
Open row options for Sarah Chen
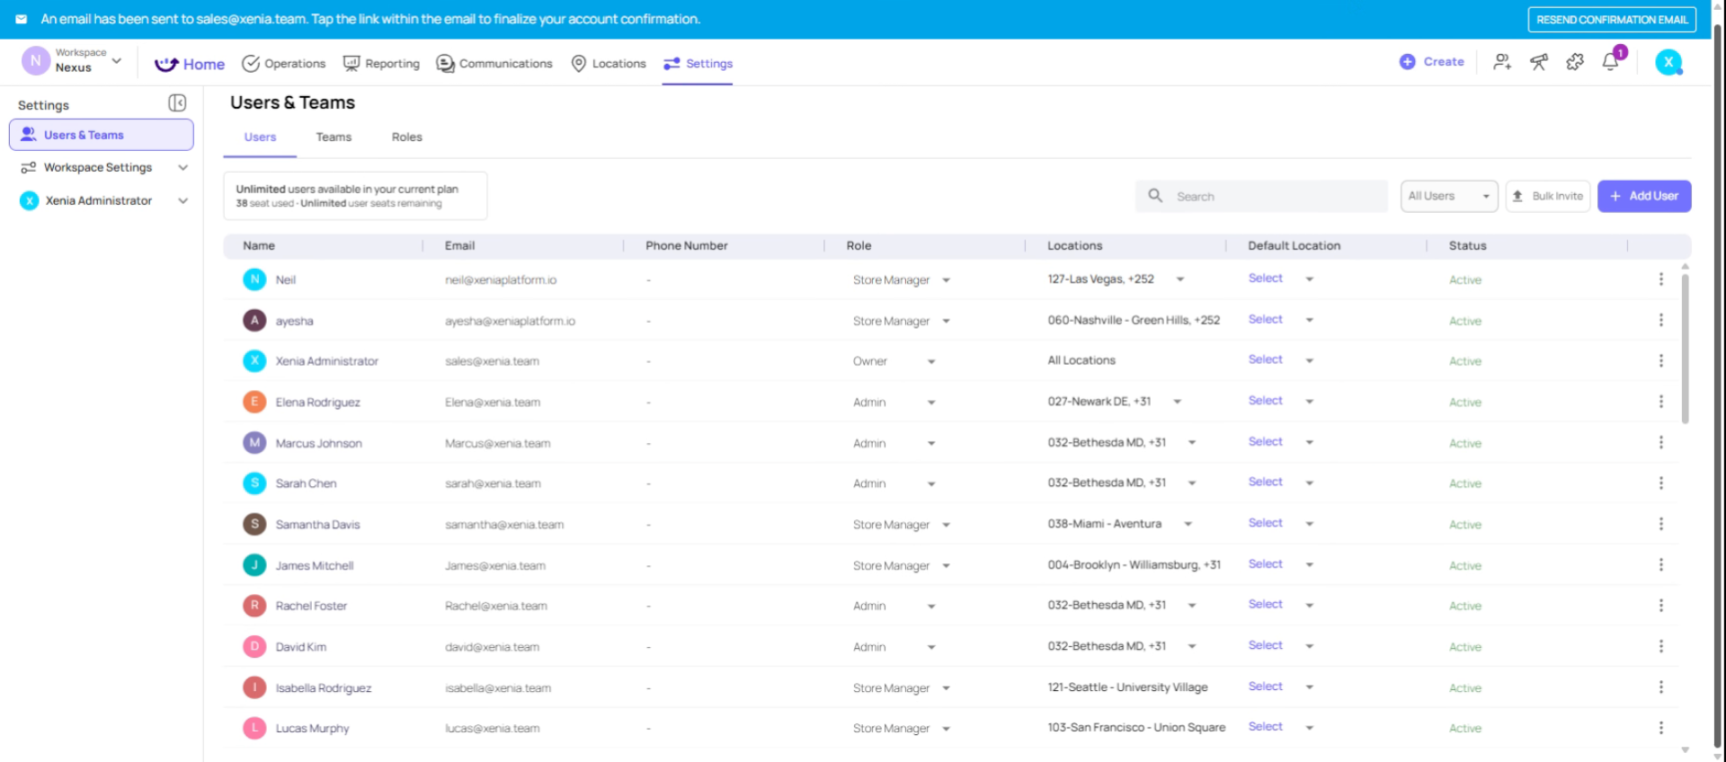[1660, 483]
